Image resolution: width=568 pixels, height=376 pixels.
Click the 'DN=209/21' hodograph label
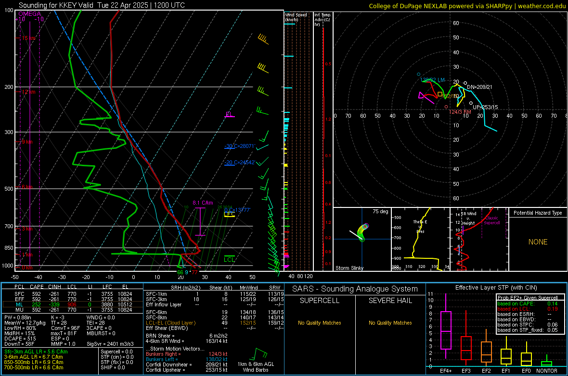[x=479, y=87]
